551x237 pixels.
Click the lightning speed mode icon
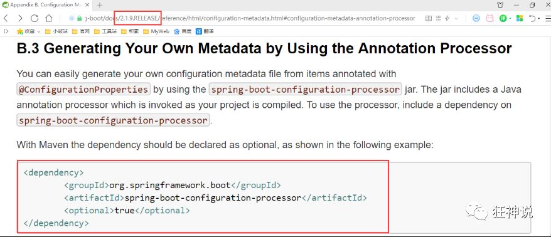447,18
